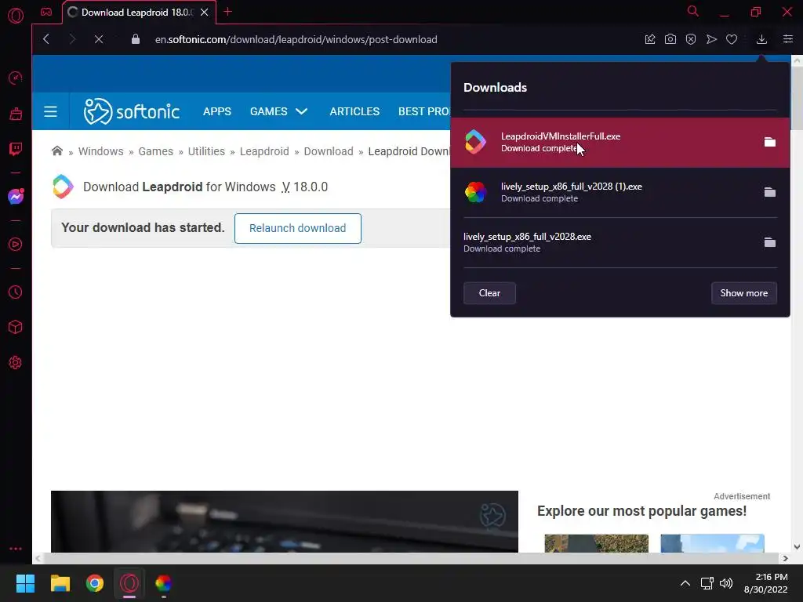Add page to bookmarks heart icon
Viewport: 803px width, 602px height.
click(732, 39)
